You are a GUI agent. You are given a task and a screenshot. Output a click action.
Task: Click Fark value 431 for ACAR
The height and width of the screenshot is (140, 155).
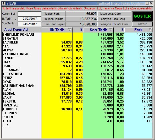(x=149, y=121)
